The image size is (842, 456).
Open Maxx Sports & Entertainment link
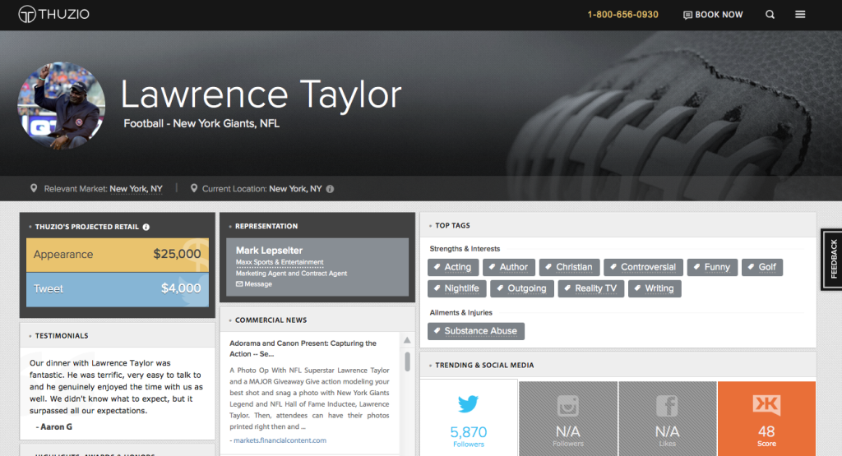[280, 262]
